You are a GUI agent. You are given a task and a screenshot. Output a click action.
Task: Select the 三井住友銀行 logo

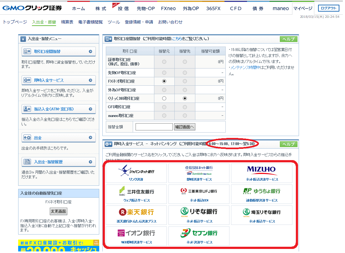[136, 191]
